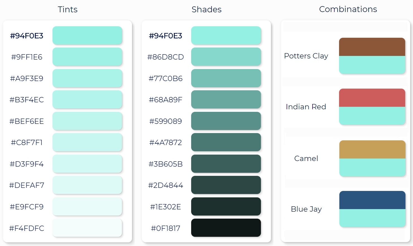Click the #E9FCF9 hex code label
Screen dimensions: 413x246
click(27, 207)
